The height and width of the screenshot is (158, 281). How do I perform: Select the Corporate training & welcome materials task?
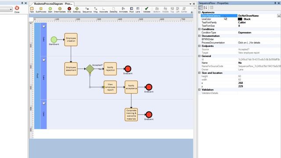[x=131, y=115]
